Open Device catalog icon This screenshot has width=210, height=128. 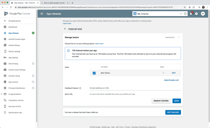[x=5, y=51]
